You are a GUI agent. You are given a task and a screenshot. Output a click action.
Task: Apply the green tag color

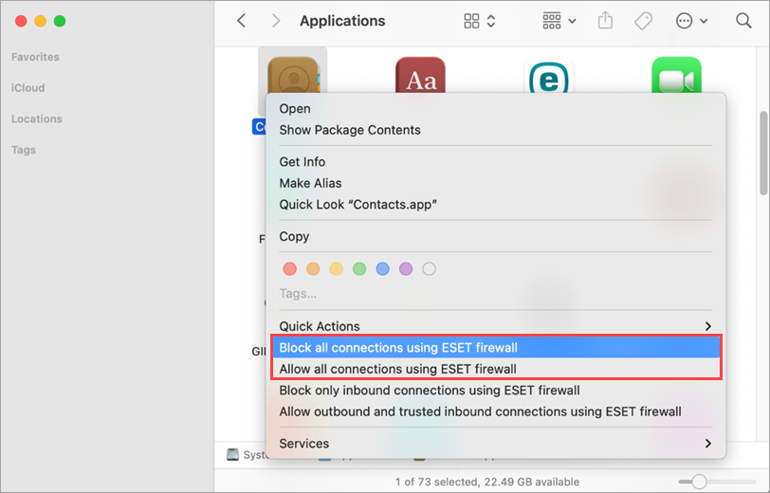pos(359,268)
